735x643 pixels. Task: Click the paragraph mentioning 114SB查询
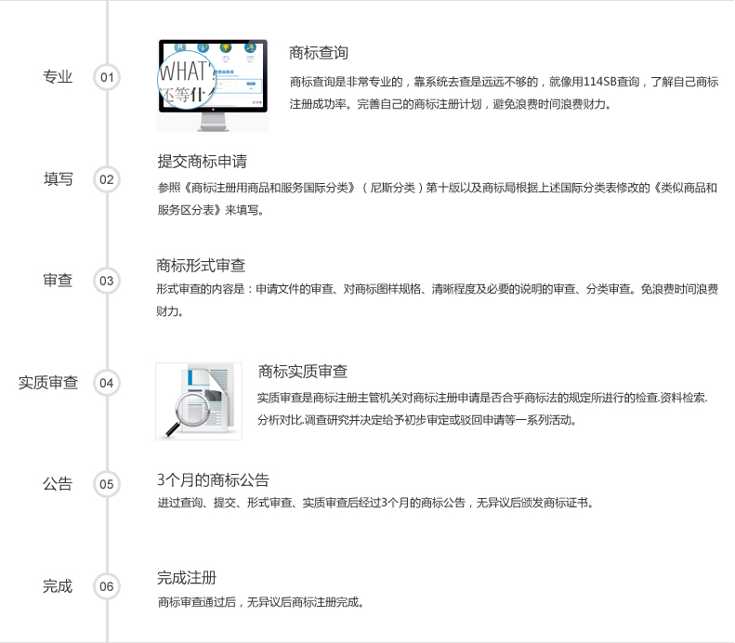pos(504,93)
